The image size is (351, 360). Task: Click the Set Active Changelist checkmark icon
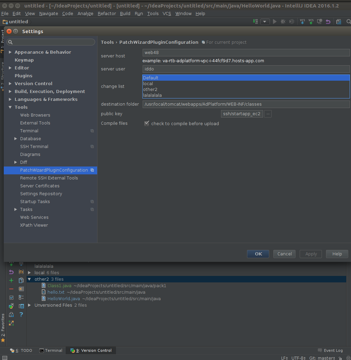point(11,297)
